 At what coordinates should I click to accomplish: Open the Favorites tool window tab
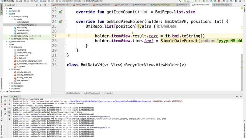click(2, 116)
